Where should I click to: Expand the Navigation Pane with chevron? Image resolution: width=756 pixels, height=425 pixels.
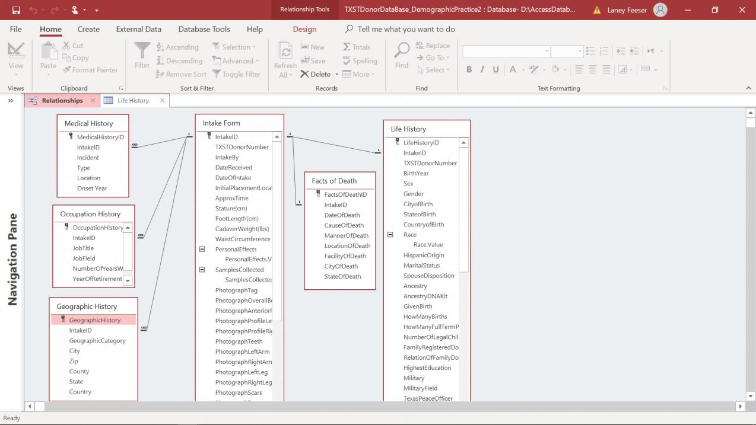(11, 101)
